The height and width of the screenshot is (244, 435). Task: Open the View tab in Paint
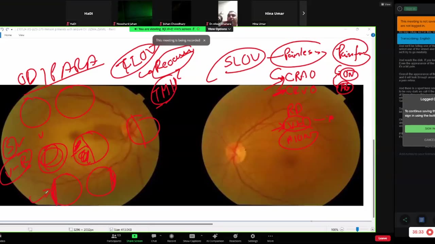click(x=21, y=35)
